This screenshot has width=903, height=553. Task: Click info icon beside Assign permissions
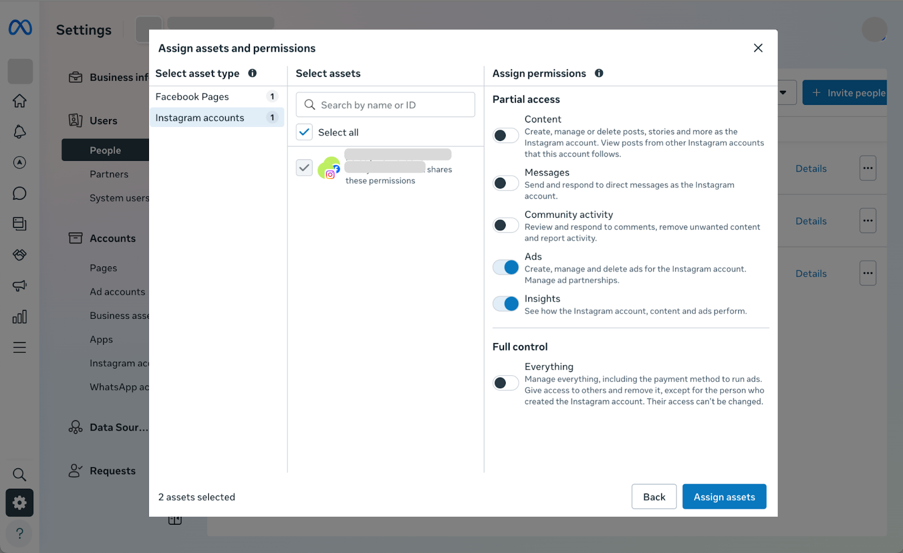(599, 73)
